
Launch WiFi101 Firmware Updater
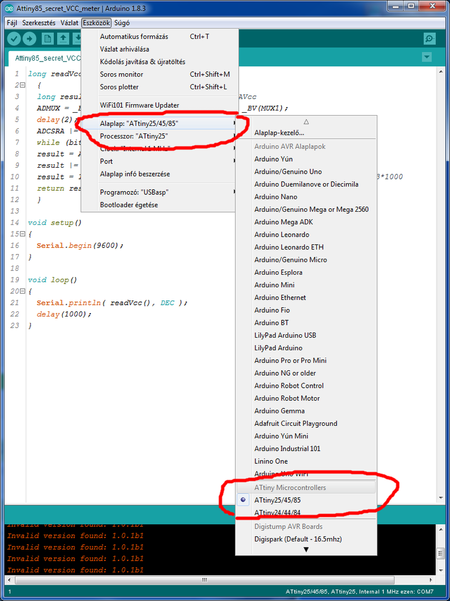click(x=160, y=105)
